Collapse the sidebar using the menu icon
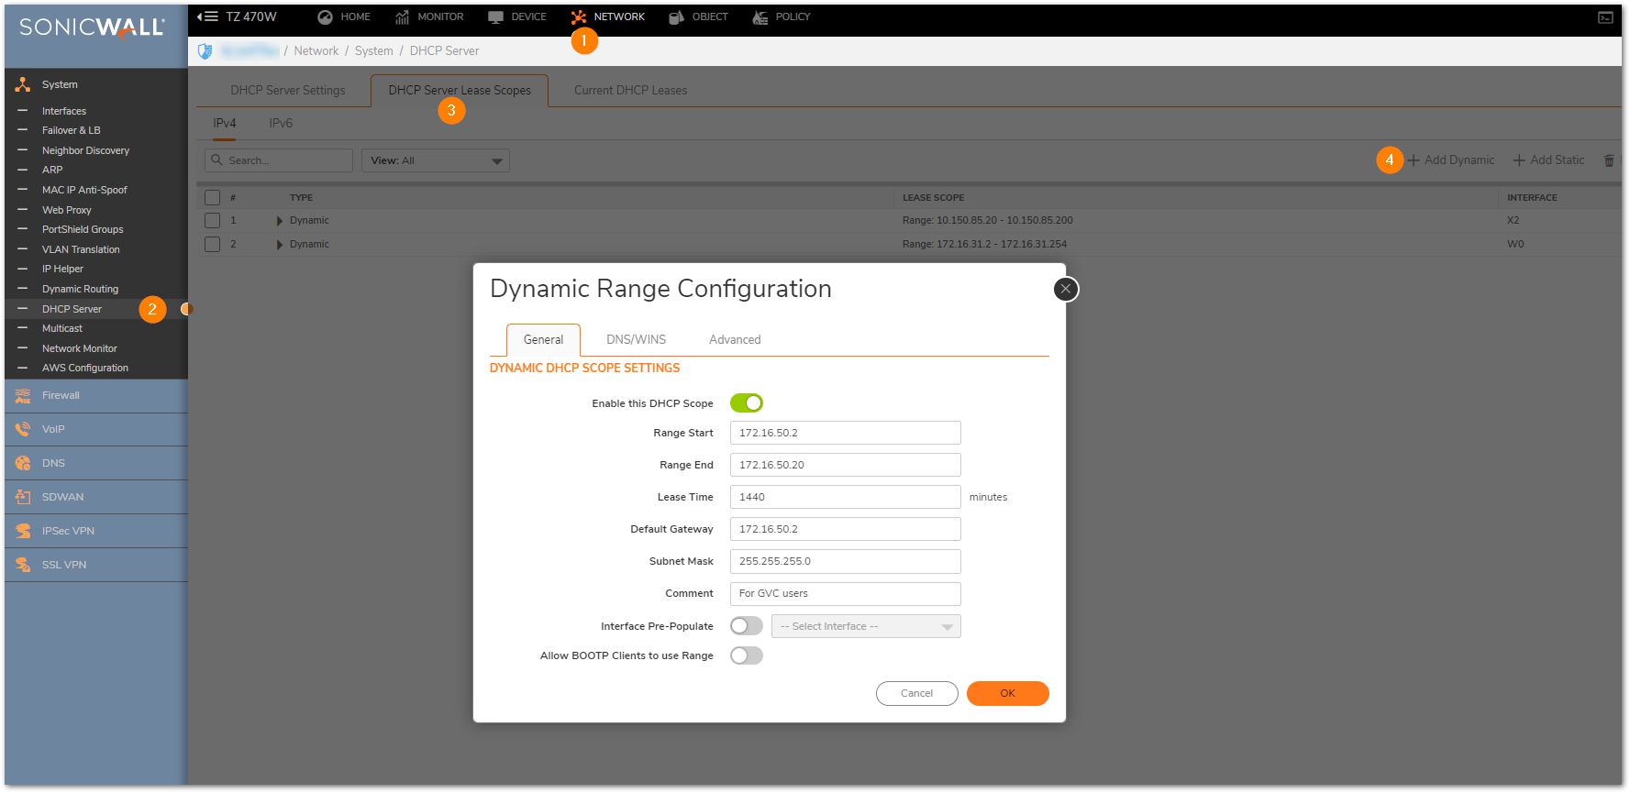This screenshot has height=793, width=1630. [x=208, y=17]
